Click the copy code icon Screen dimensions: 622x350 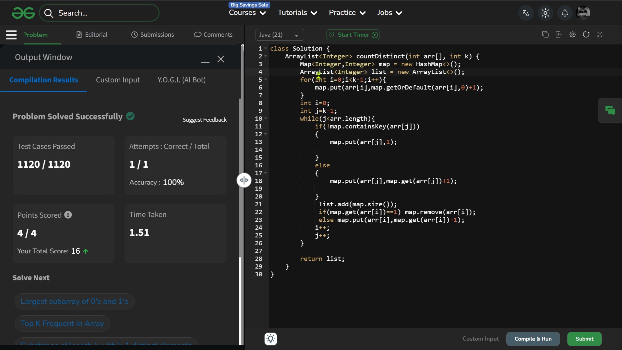point(545,34)
